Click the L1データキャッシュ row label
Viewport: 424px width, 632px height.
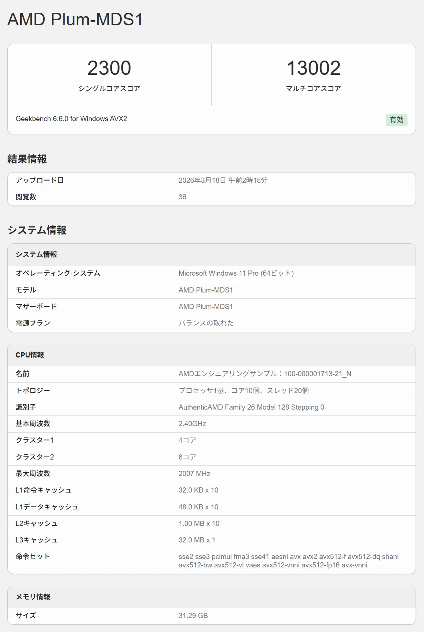pyautogui.click(x=47, y=507)
